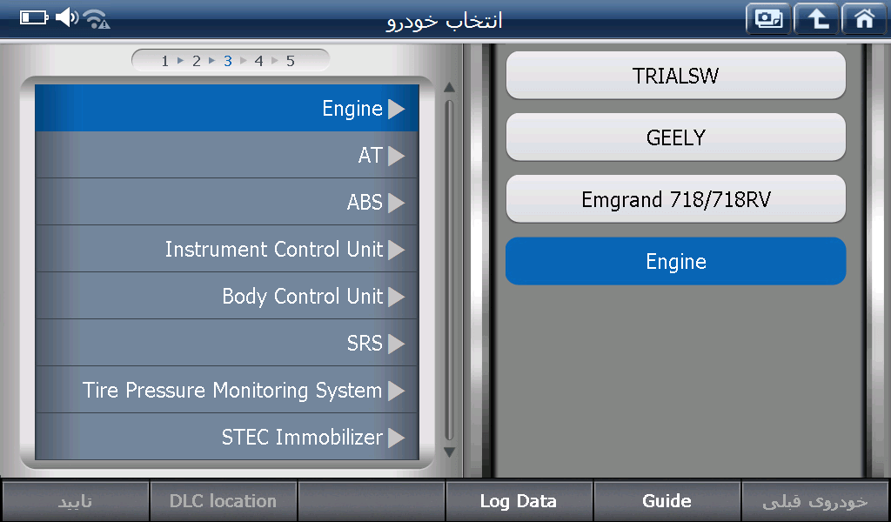Image resolution: width=891 pixels, height=522 pixels.
Task: Click the speaker volume icon
Action: click(66, 17)
